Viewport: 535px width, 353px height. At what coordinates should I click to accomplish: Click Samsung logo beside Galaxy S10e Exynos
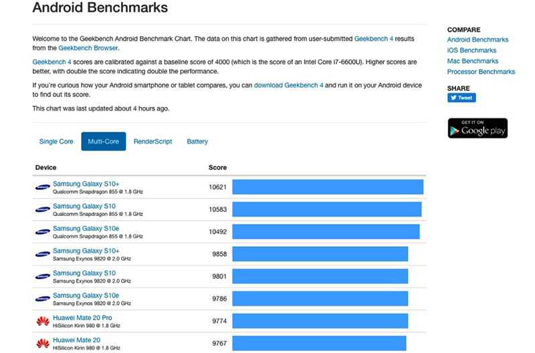43,299
